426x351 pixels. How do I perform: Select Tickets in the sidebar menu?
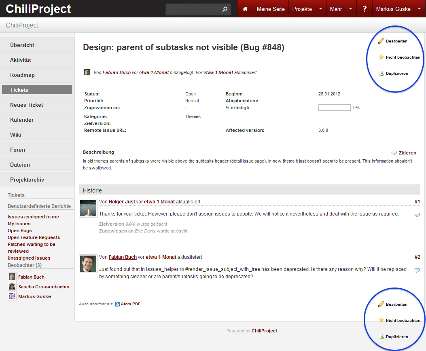37,90
